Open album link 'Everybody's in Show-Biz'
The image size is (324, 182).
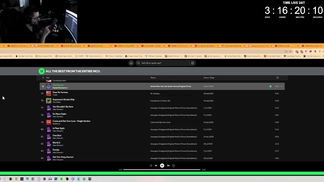point(160,101)
